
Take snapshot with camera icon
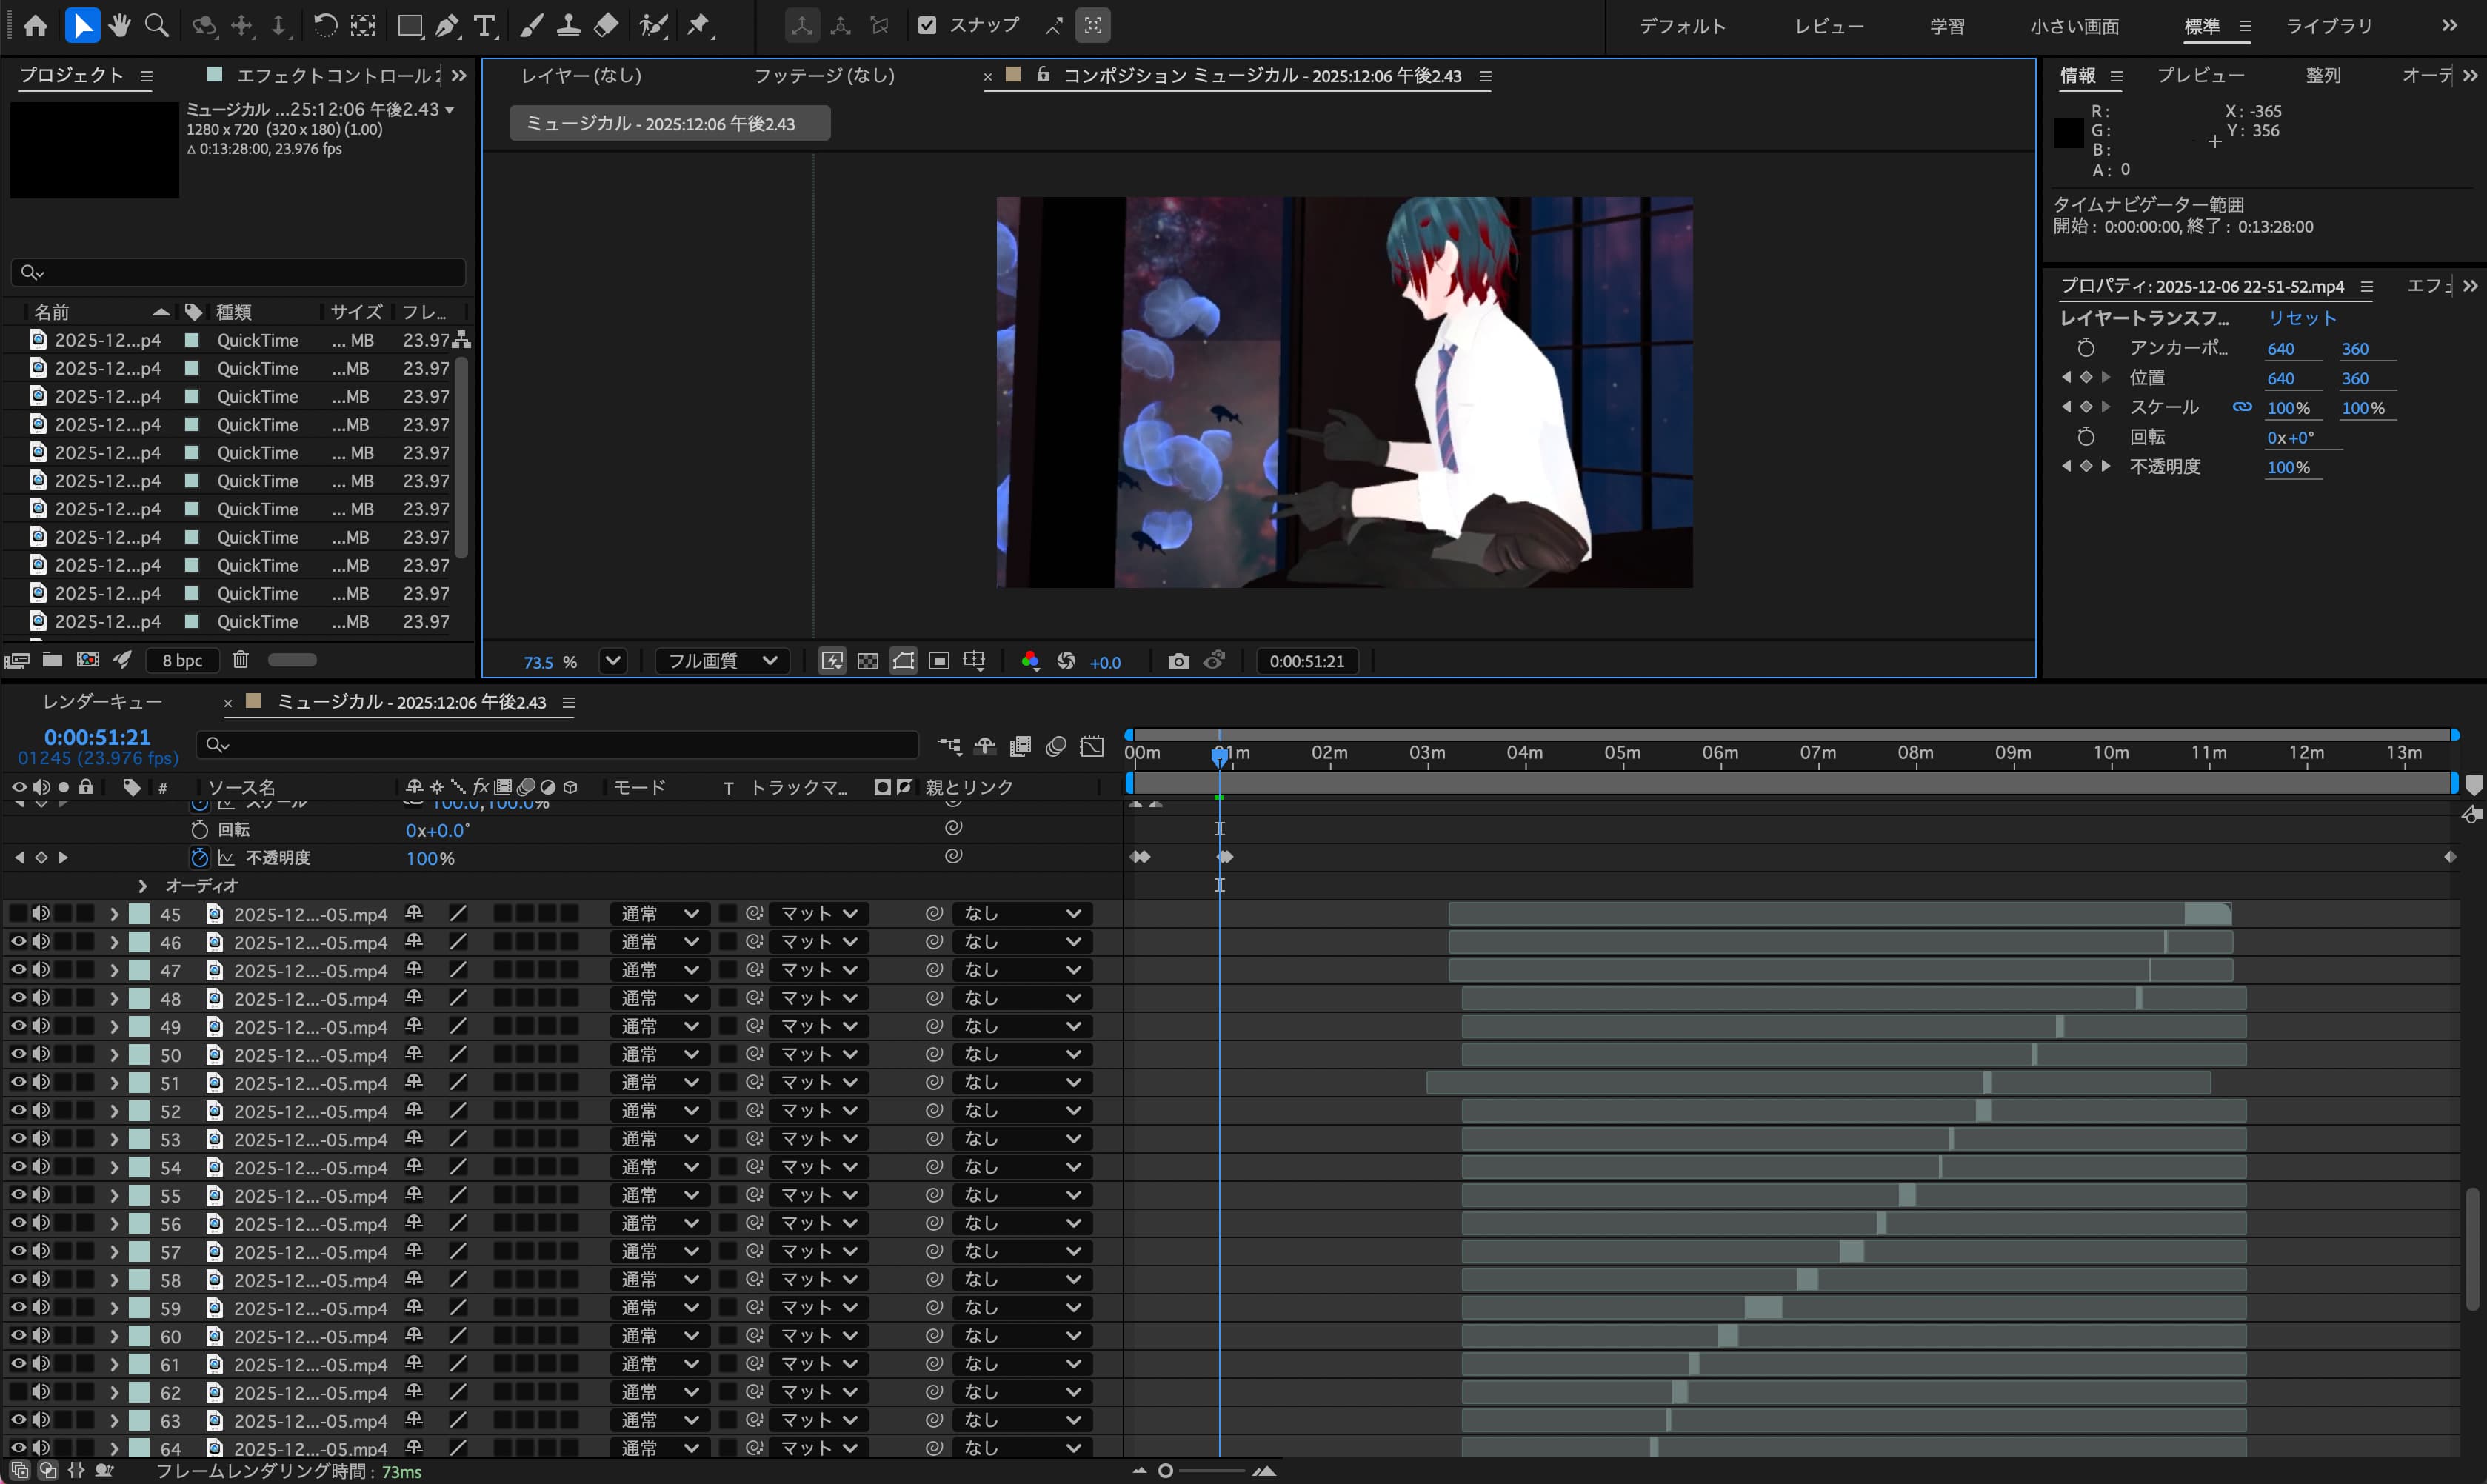(x=1178, y=661)
